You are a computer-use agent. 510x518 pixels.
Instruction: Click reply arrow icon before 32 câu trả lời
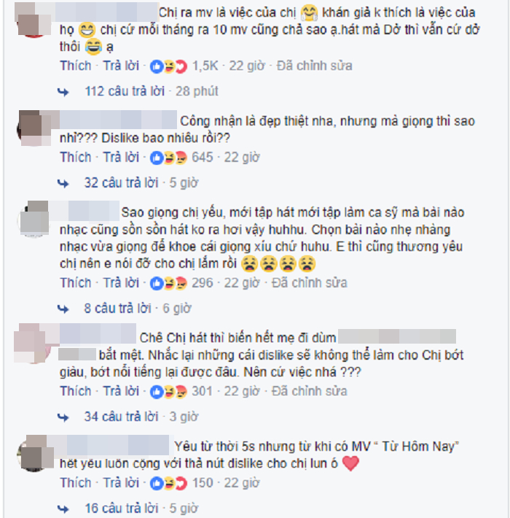click(x=63, y=183)
